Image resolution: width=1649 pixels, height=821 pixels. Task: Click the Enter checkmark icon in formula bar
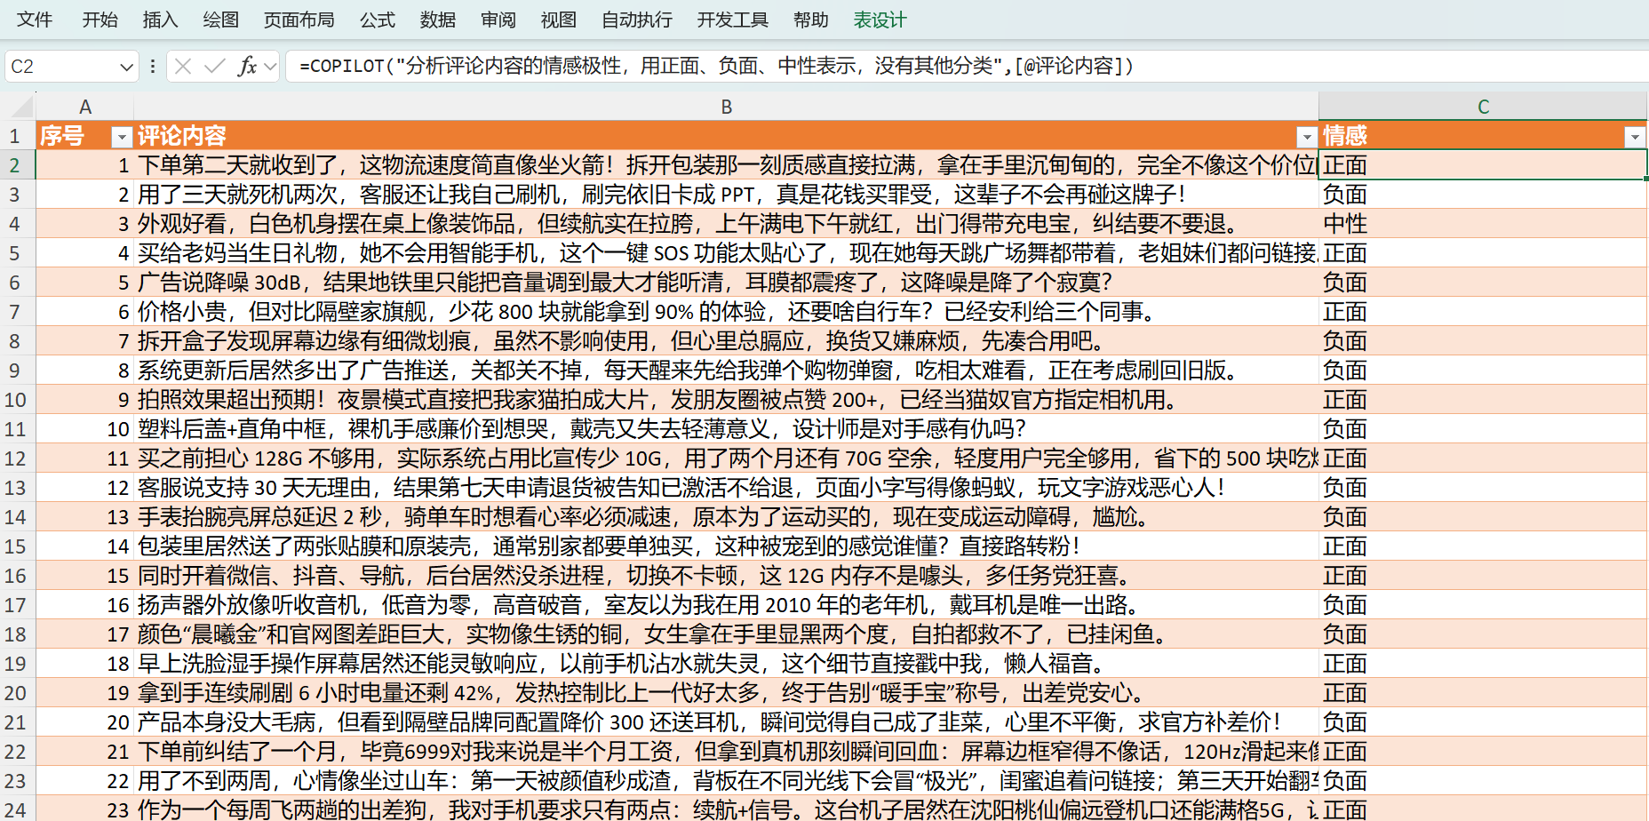[x=214, y=67]
